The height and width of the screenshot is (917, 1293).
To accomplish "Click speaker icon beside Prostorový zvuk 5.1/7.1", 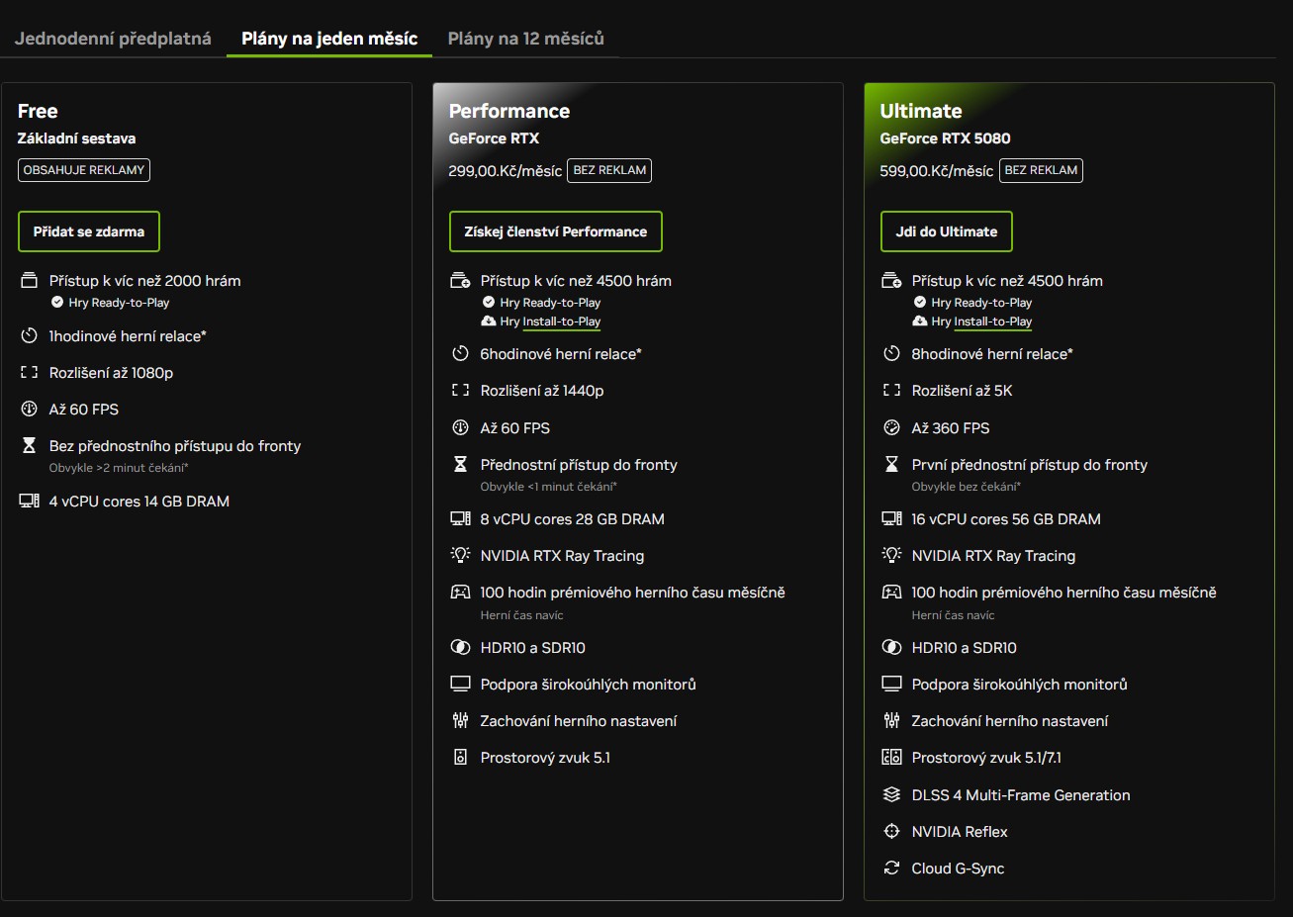I will (x=891, y=758).
